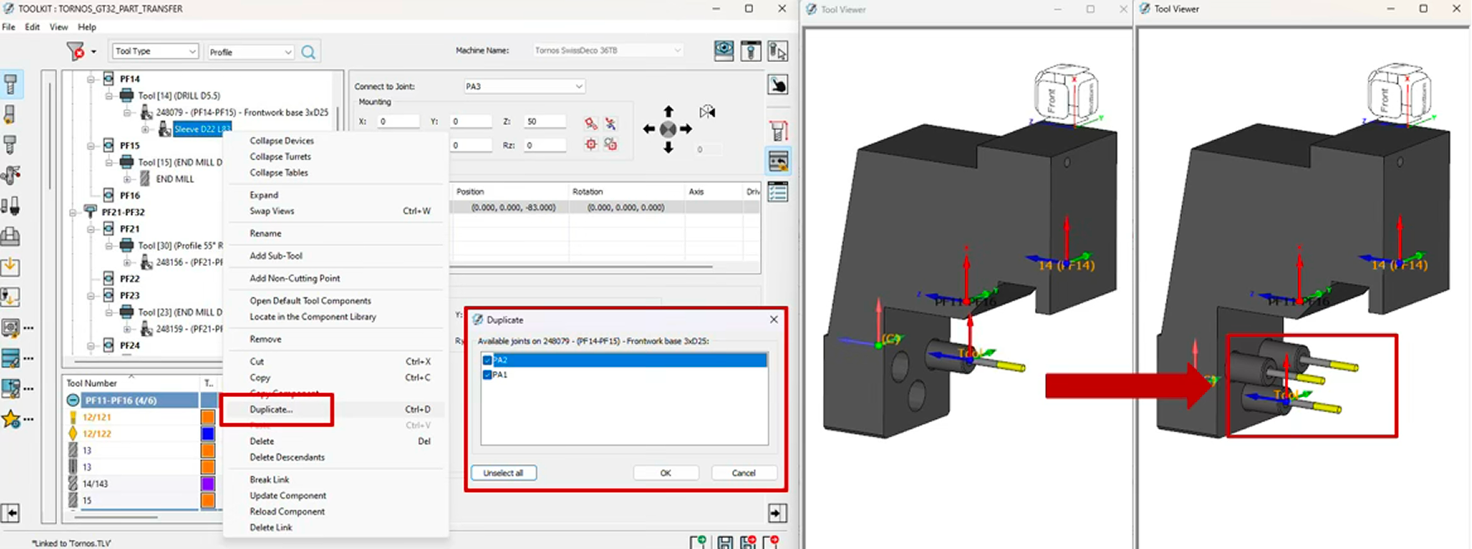The height and width of the screenshot is (549, 1472).
Task: Click the down arrow of the movement pad
Action: coord(668,148)
